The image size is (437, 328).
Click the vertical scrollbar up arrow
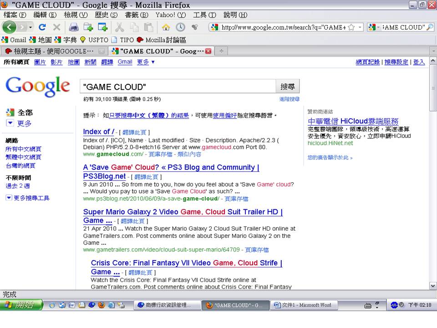tap(433, 61)
